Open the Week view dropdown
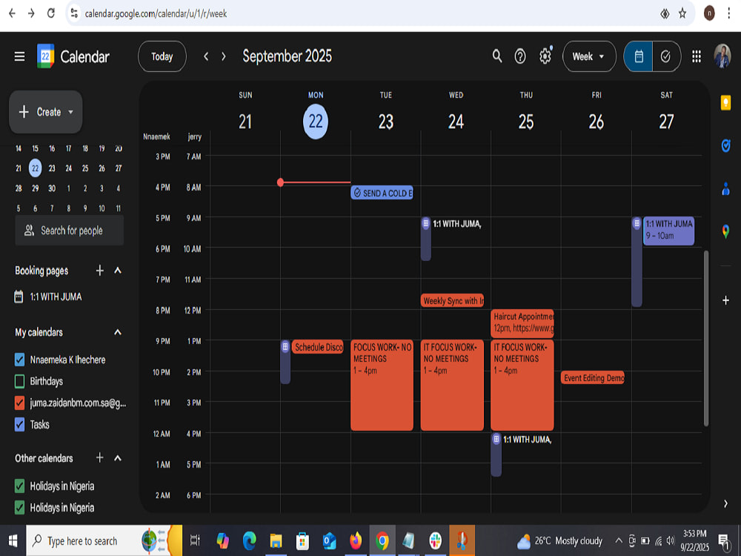The image size is (741, 556). click(589, 57)
